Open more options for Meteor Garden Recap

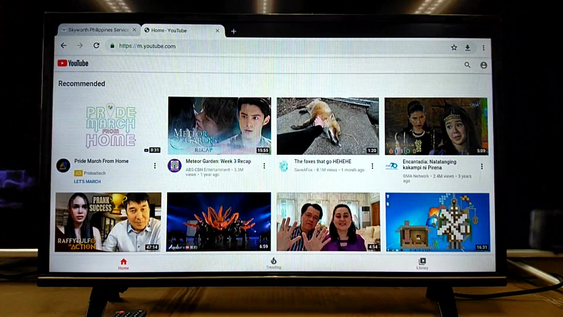[264, 166]
